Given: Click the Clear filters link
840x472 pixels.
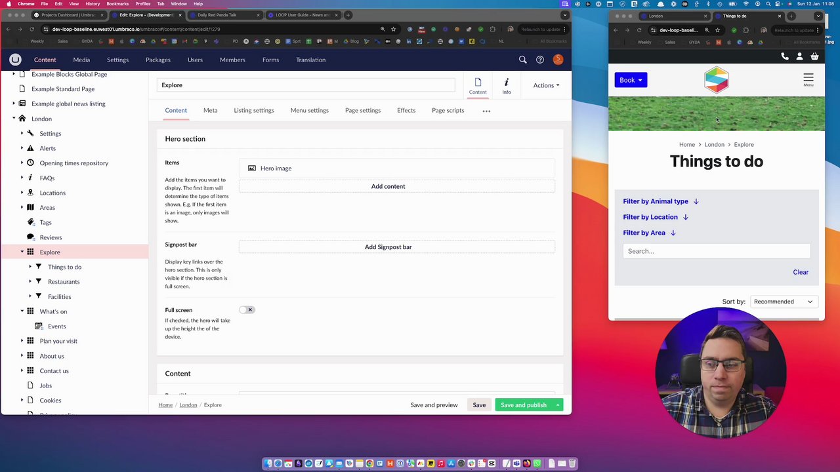Looking at the screenshot, I should coord(801,272).
